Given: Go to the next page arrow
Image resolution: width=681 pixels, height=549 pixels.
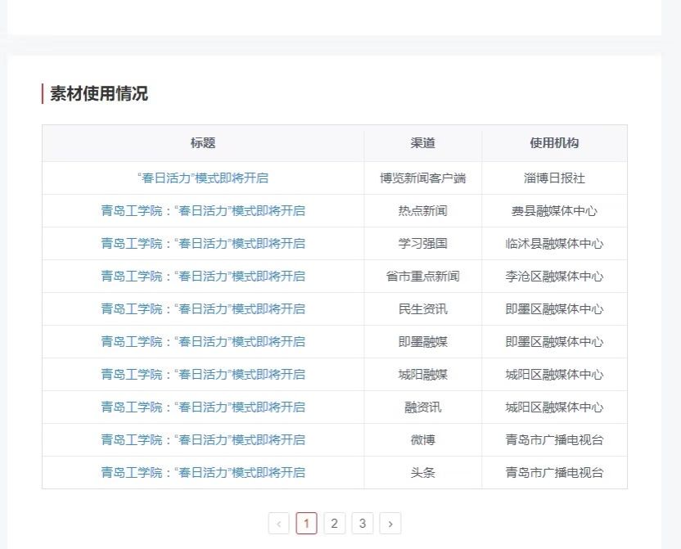Looking at the screenshot, I should (390, 524).
